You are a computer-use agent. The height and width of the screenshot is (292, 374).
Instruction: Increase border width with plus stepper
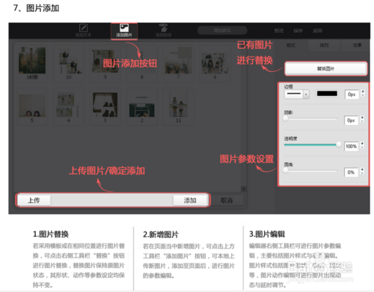coord(363,91)
